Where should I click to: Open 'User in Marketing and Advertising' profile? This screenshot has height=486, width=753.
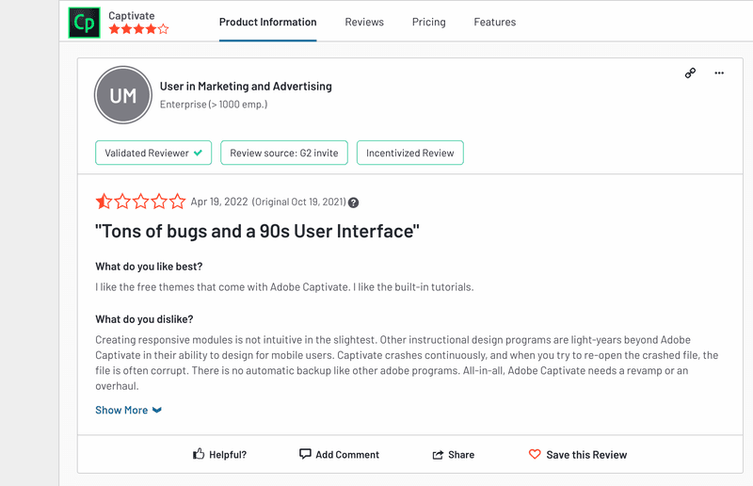point(246,87)
